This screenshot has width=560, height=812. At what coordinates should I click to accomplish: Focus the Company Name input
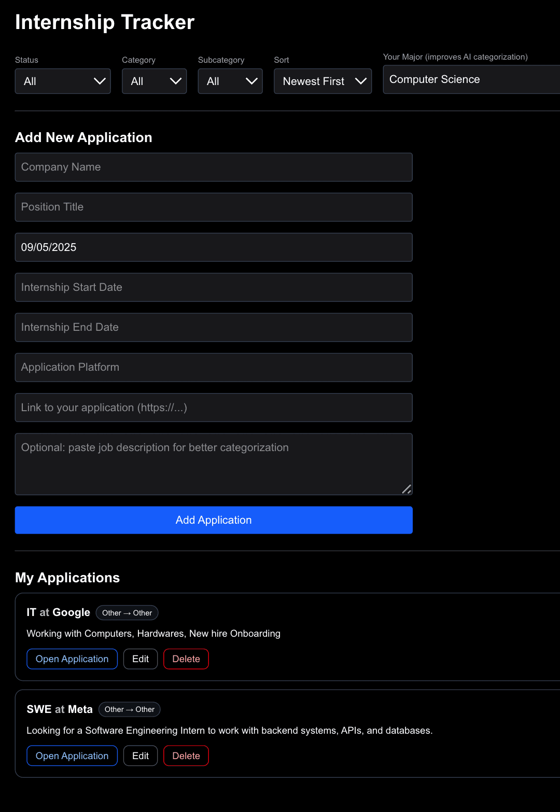(x=214, y=167)
